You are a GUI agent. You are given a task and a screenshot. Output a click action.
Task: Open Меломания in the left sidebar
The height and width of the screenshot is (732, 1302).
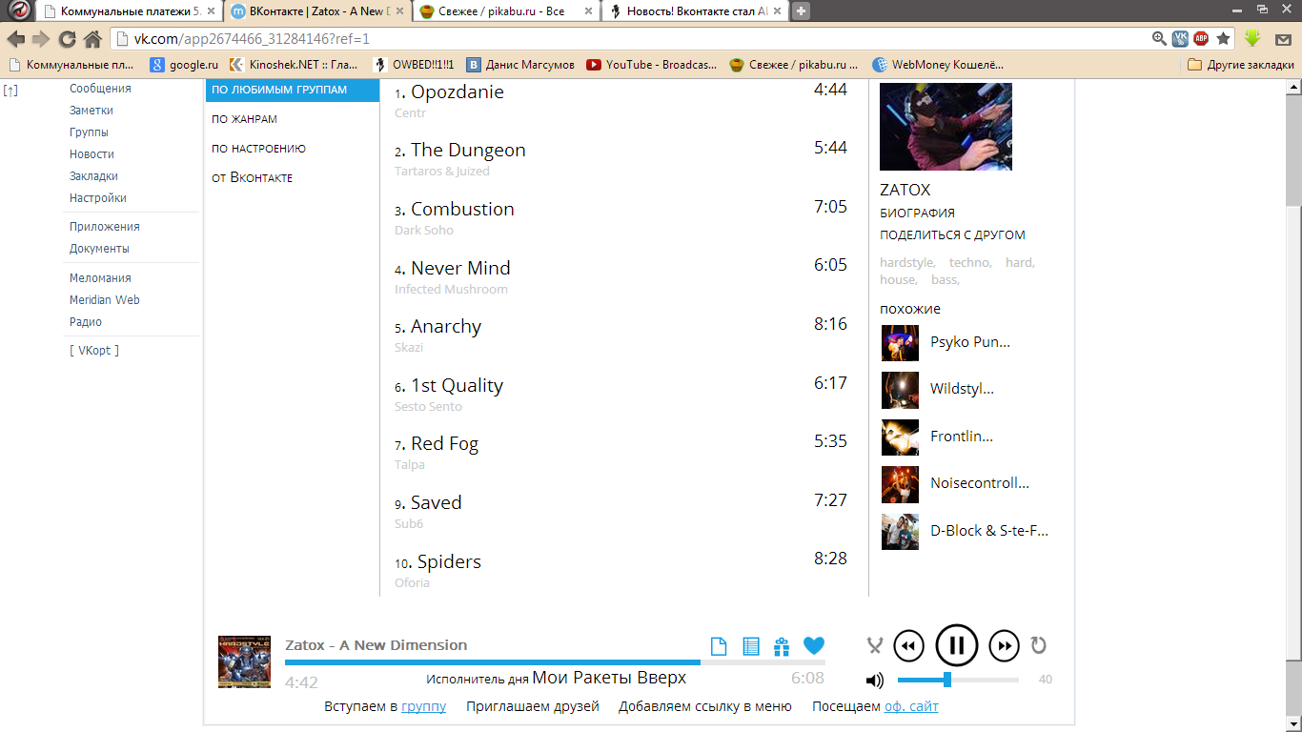pos(100,278)
